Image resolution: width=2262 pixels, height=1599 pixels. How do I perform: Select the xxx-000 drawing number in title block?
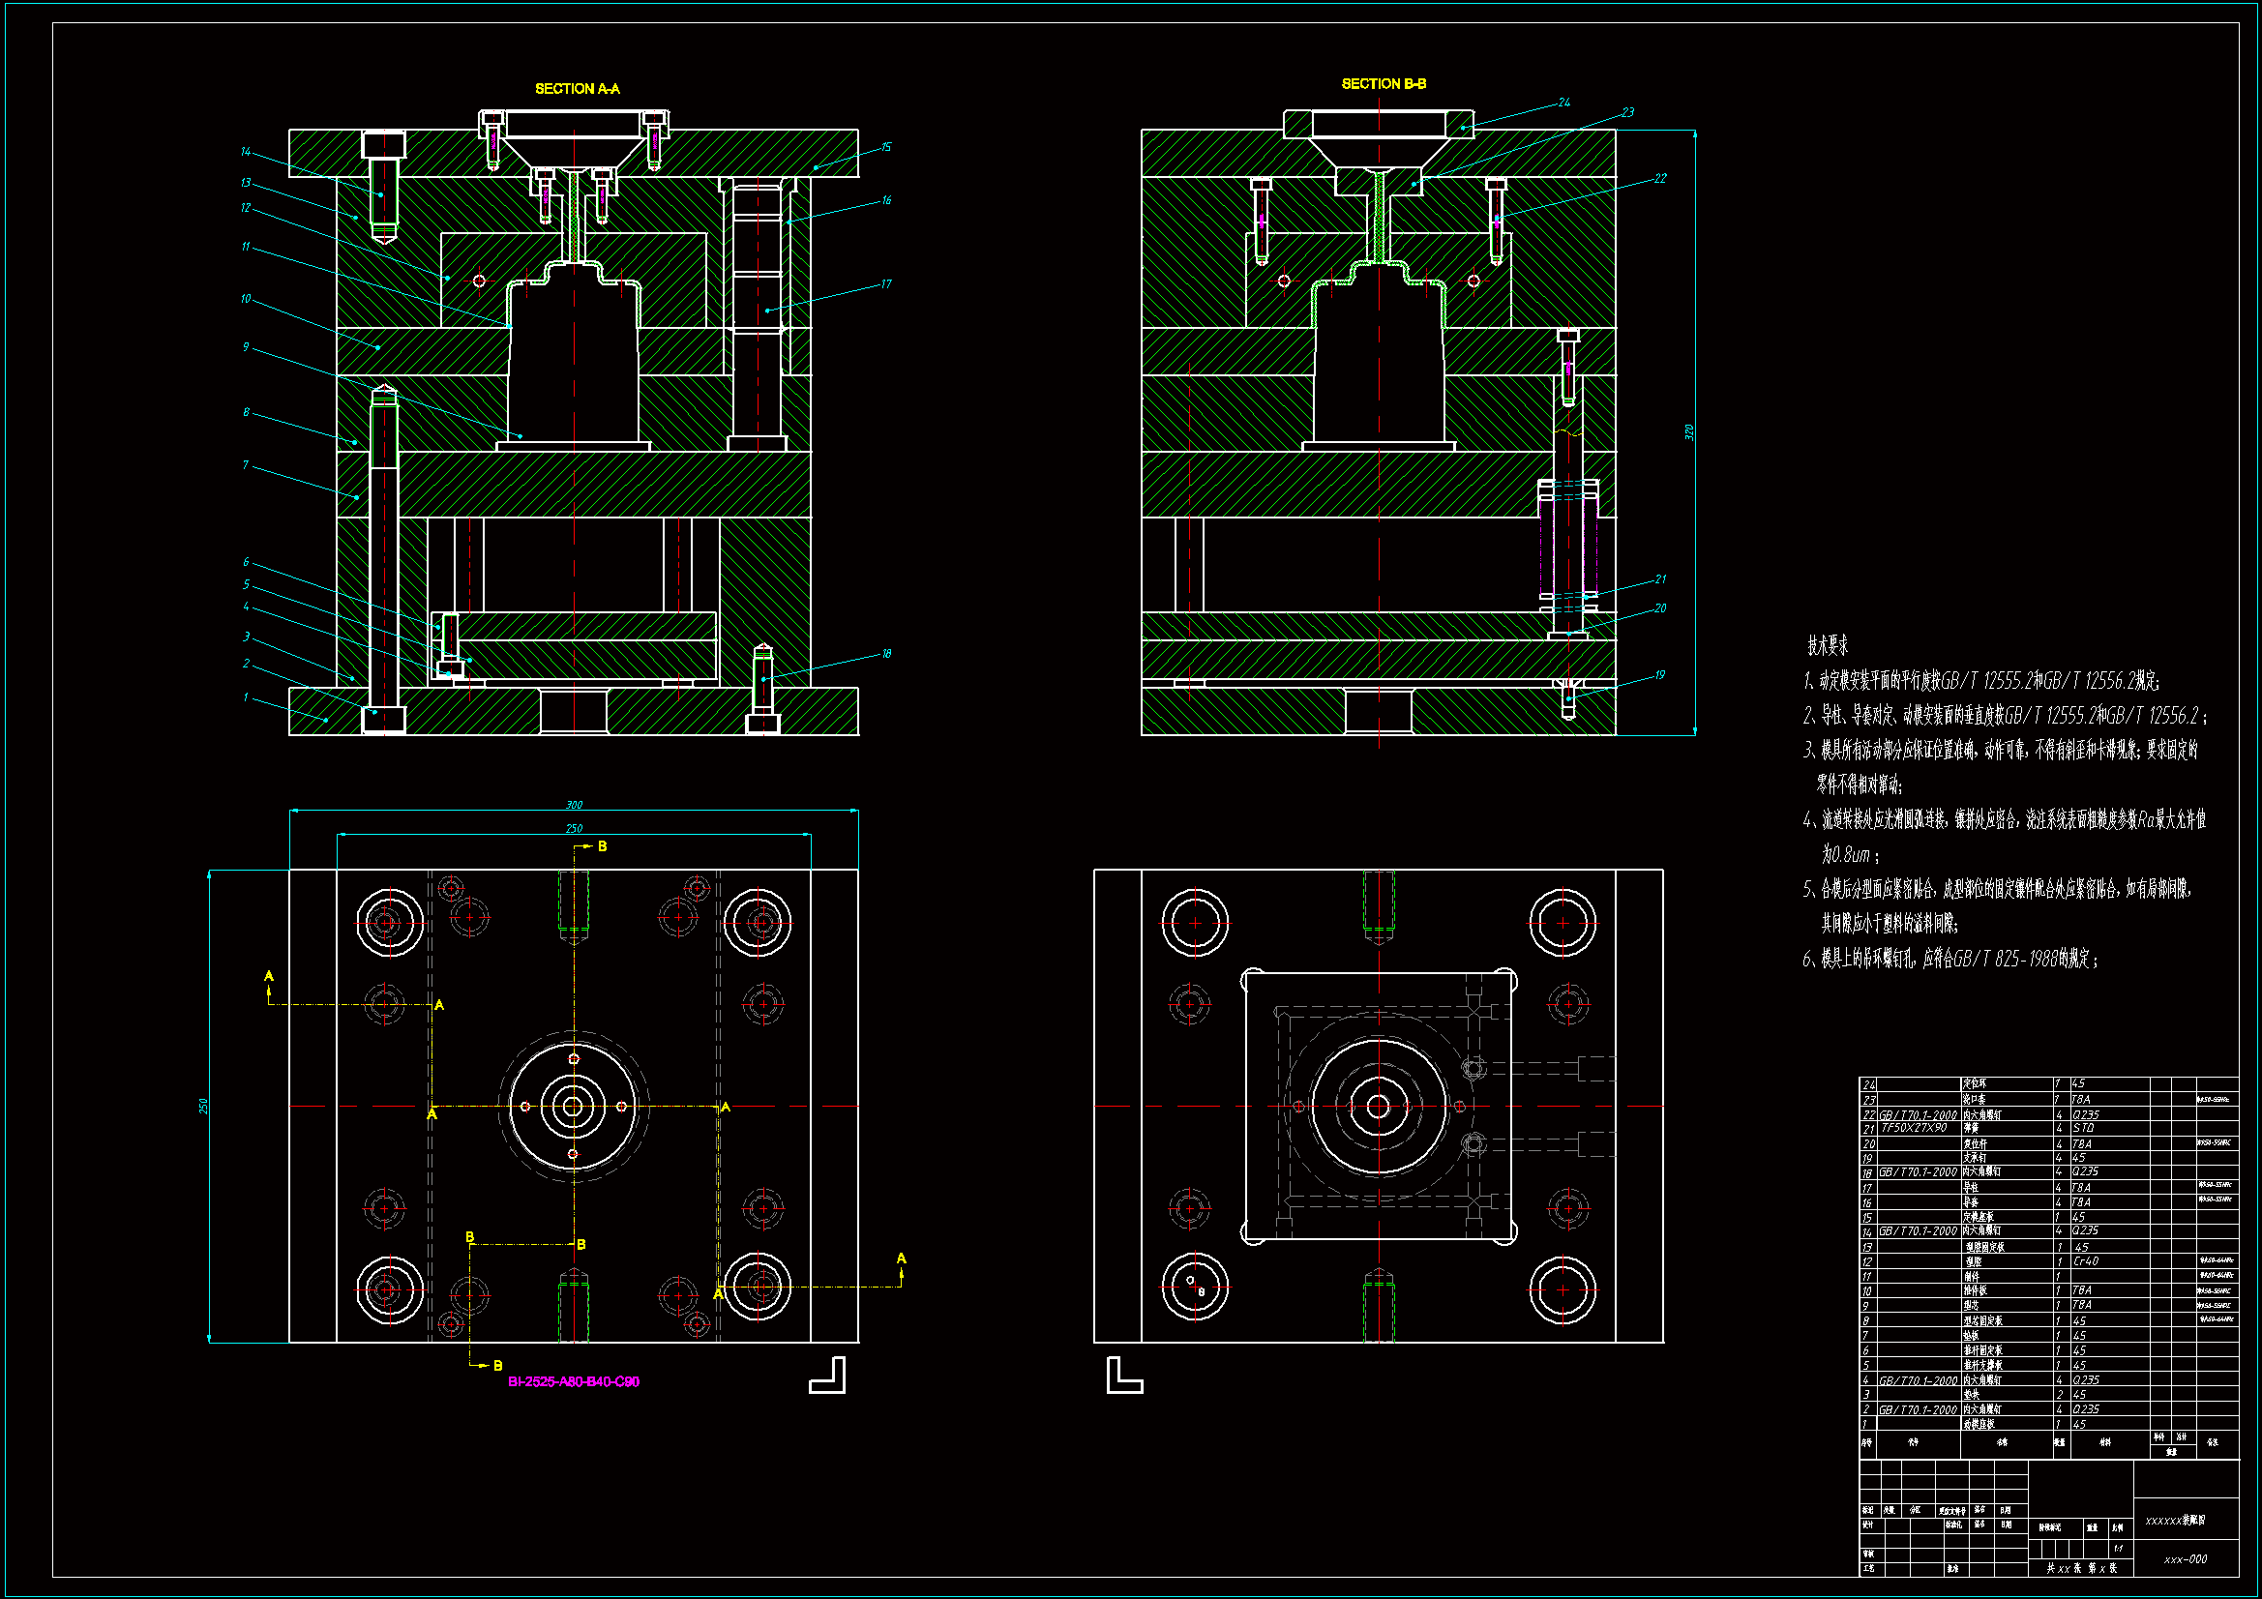point(2186,1559)
